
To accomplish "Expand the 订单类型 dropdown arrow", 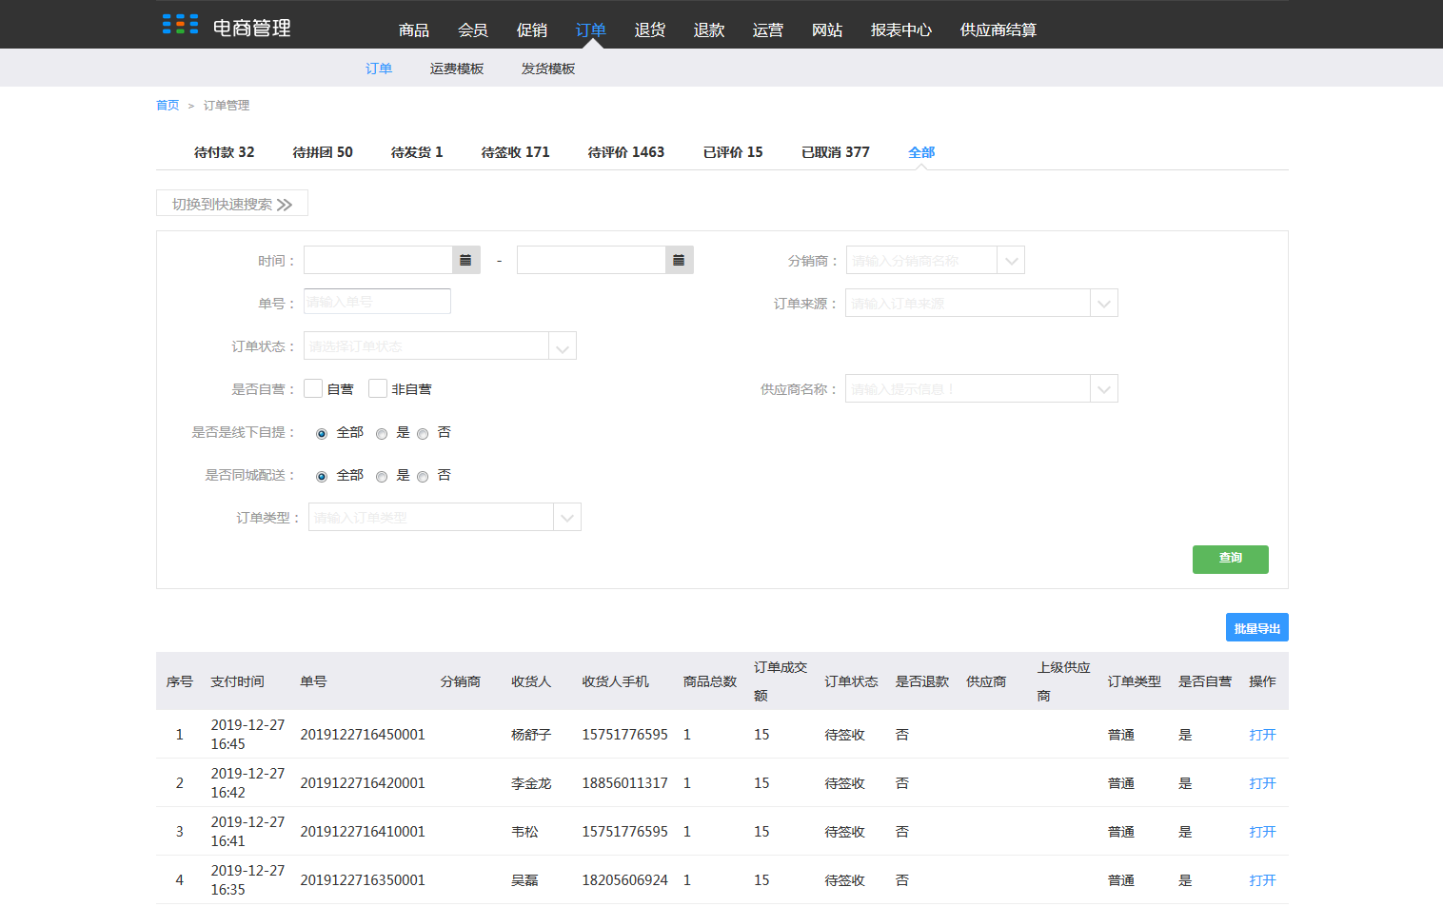I will 567,517.
